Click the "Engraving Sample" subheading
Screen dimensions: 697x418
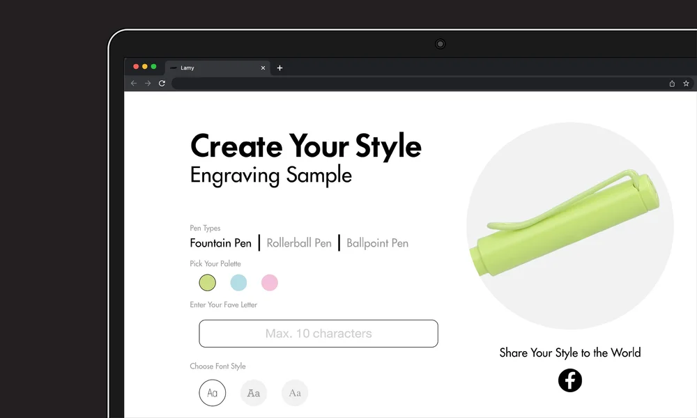[270, 175]
